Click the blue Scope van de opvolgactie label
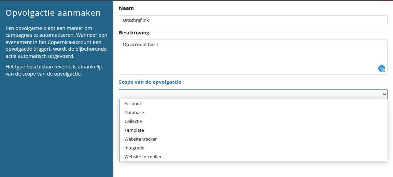Image resolution: width=393 pixels, height=177 pixels. 150,82
